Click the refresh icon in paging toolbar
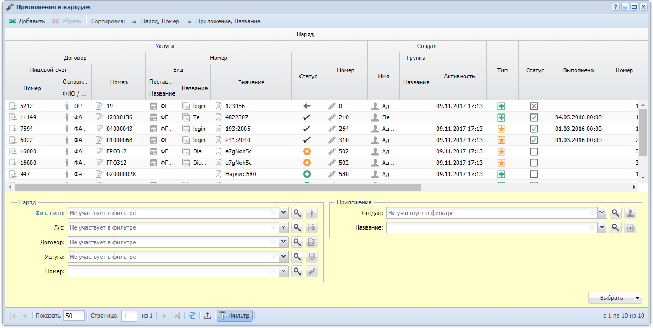The width and height of the screenshot is (653, 328). tap(192, 316)
